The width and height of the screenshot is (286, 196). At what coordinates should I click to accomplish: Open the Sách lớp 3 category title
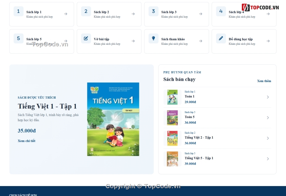point(169,12)
